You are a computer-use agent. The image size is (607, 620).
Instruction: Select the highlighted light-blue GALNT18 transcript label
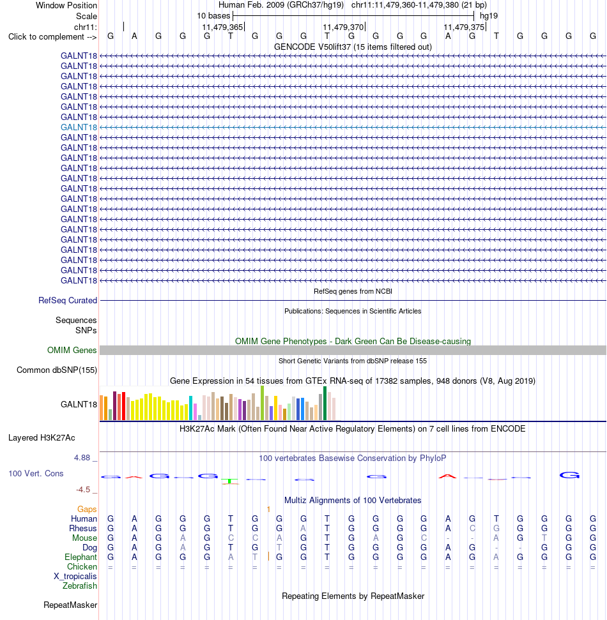coord(79,127)
